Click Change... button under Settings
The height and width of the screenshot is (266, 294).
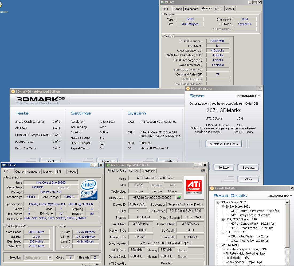(x=108, y=160)
